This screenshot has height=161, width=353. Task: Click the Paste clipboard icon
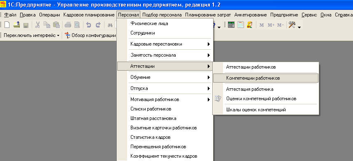[56, 25]
